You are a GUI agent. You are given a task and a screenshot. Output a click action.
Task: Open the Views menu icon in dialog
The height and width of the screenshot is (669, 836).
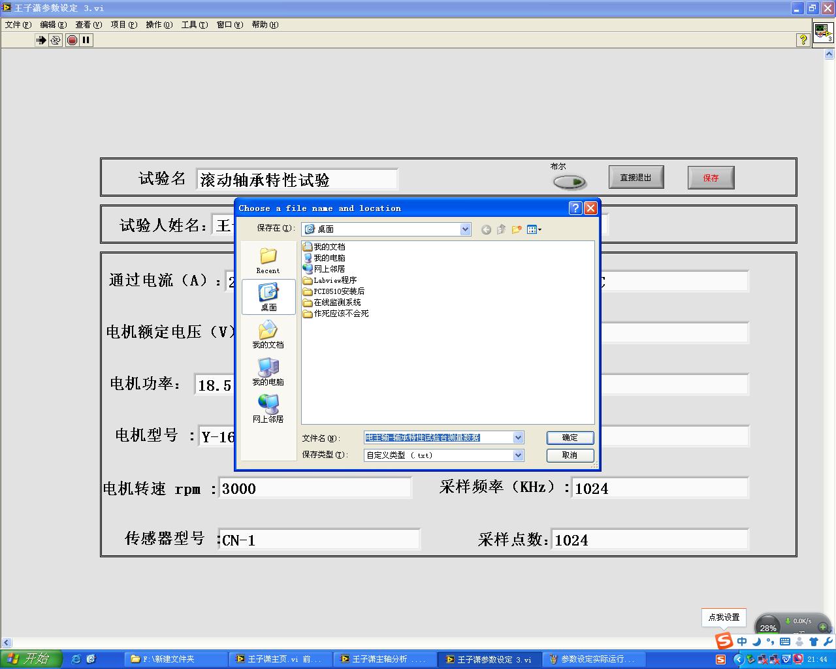click(534, 229)
